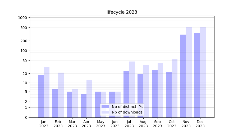Select the "Nb of distinct IPs" legend label
Screen dimensions: 238x132
[x=127, y=107]
